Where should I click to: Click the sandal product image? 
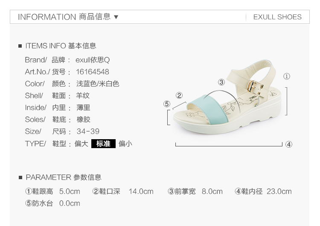coord(227,97)
